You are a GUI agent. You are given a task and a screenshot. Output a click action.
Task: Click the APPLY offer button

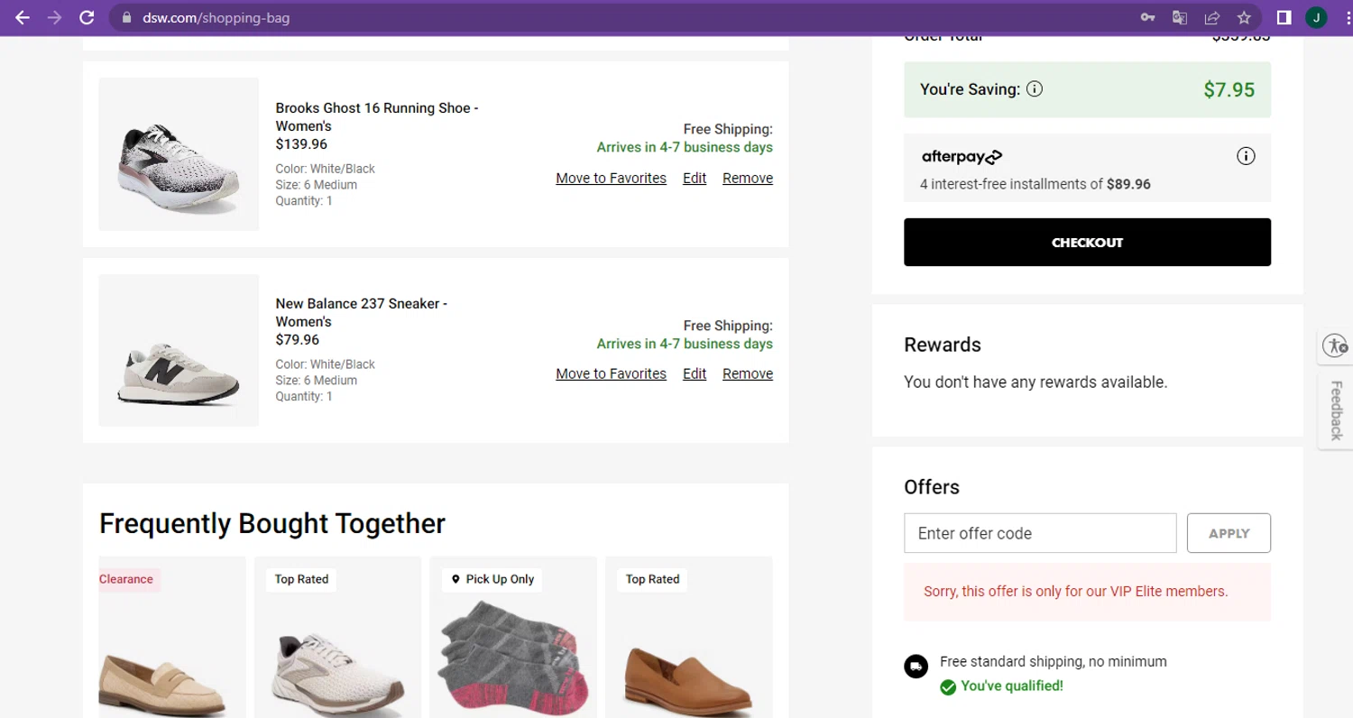1229,533
